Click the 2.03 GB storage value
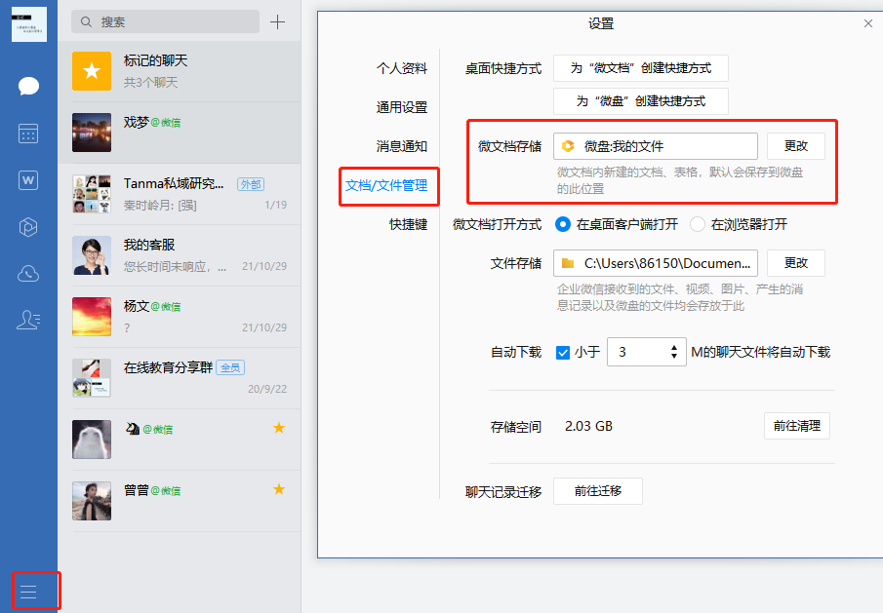Image resolution: width=883 pixels, height=613 pixels. coord(588,426)
